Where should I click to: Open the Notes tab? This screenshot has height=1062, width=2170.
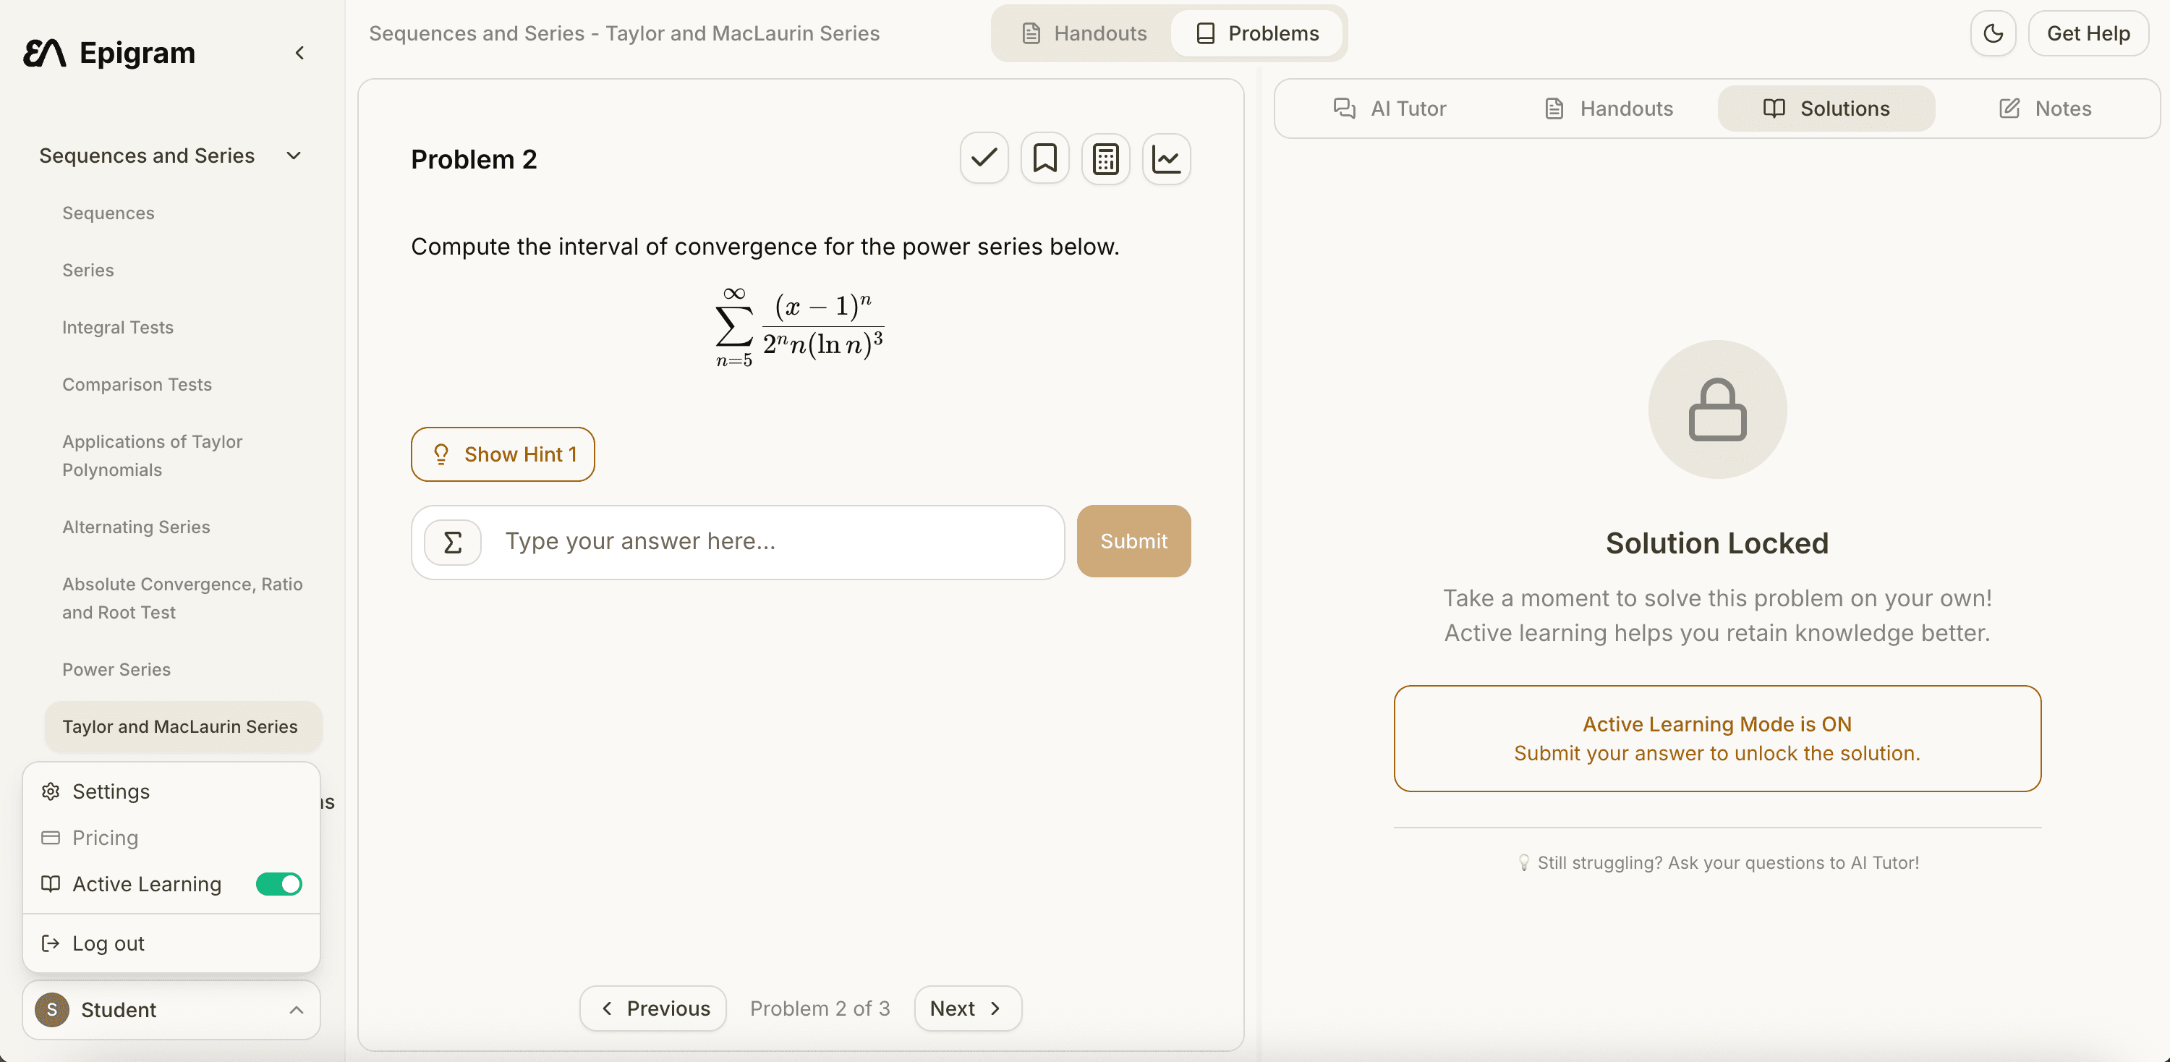click(2046, 108)
